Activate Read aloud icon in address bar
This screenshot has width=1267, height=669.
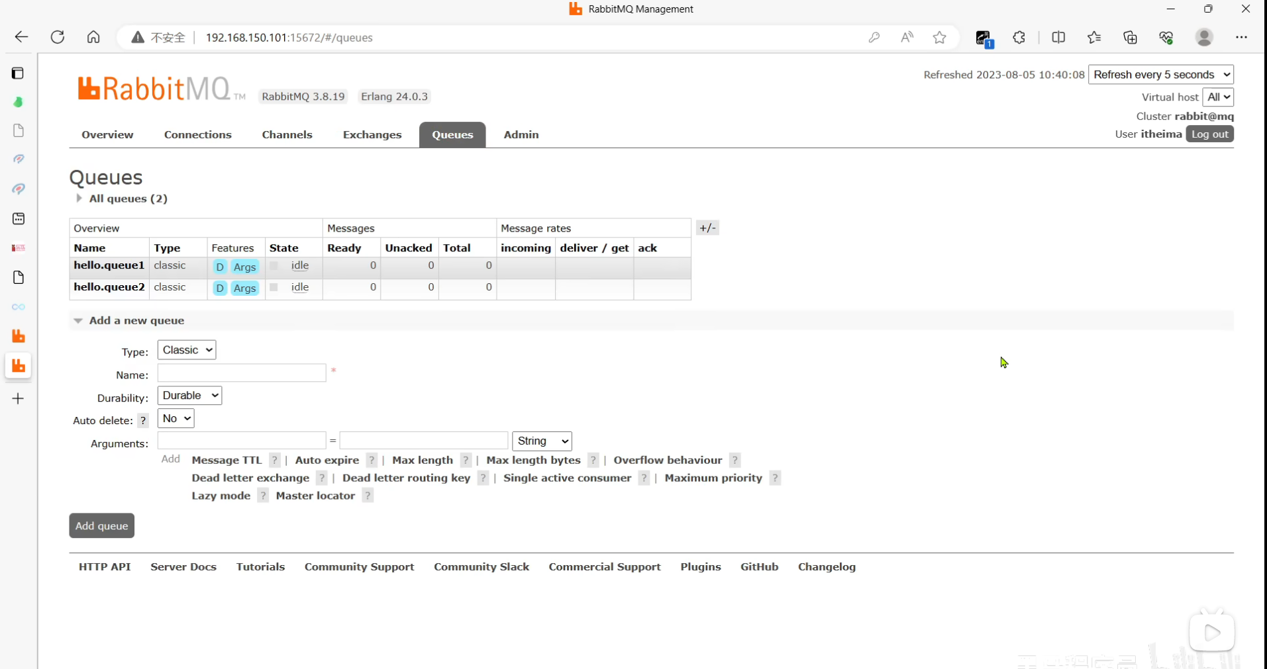907,38
